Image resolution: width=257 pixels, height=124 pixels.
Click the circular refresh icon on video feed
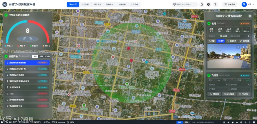(243, 47)
